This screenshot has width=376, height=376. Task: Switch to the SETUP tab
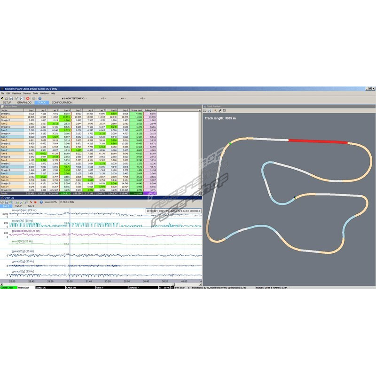click(x=7, y=102)
